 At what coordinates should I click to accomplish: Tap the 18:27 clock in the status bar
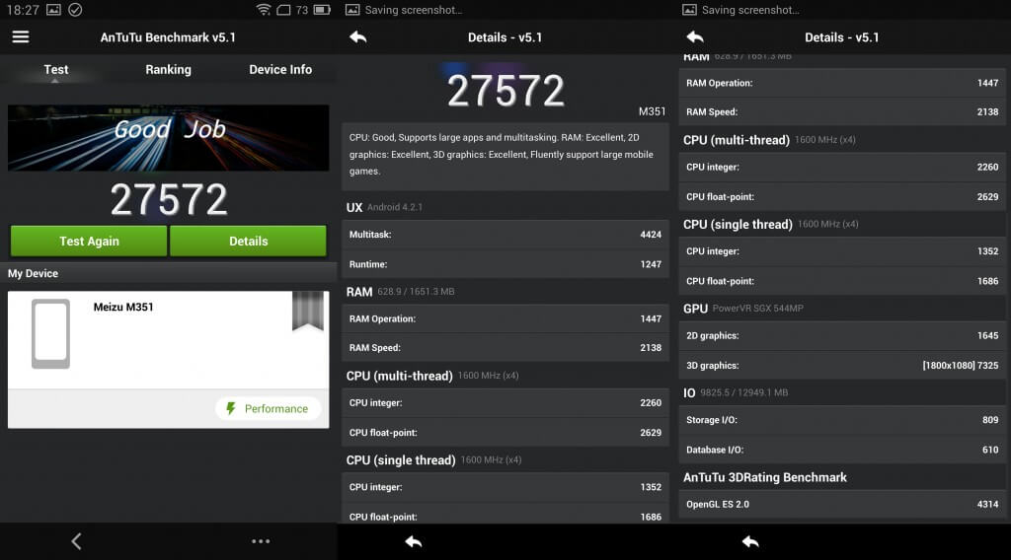pyautogui.click(x=23, y=10)
